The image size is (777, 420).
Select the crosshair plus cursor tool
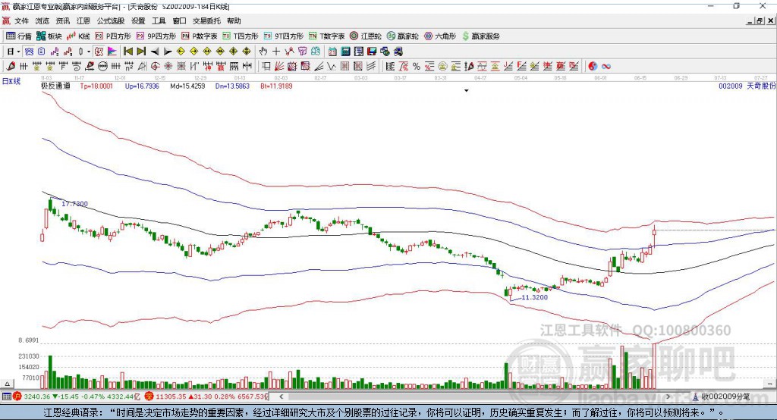276,52
